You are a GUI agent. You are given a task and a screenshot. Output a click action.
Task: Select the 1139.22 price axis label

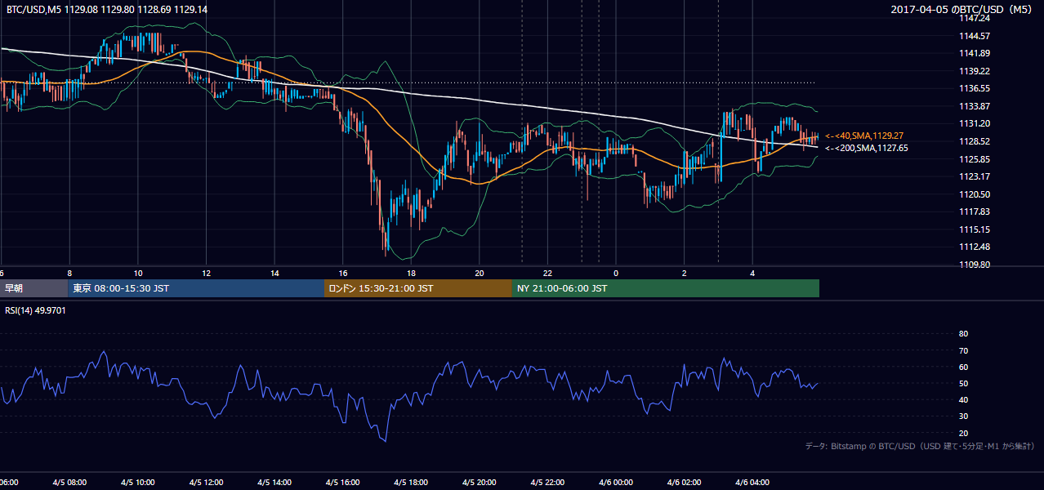pyautogui.click(x=975, y=71)
